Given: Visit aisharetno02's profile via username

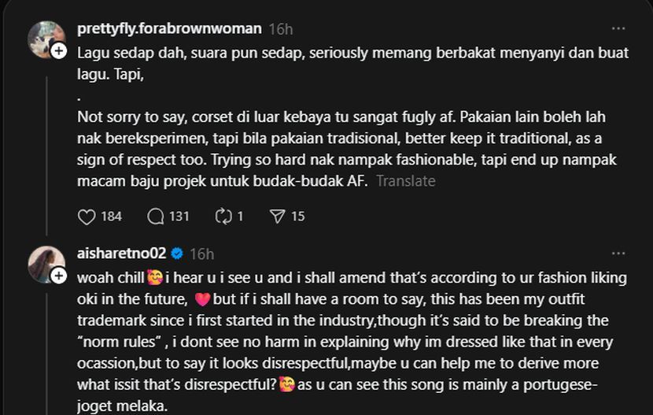Looking at the screenshot, I should (x=123, y=254).
